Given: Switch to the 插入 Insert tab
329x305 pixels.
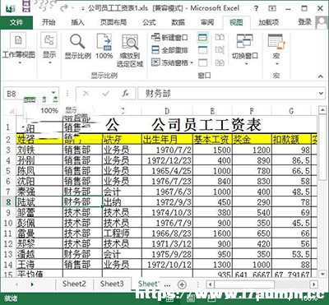Looking at the screenshot, I should pyautogui.click(x=77, y=22).
